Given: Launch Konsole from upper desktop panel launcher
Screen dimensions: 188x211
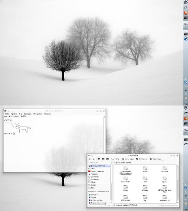Looking at the screenshot, I should point(185,18).
